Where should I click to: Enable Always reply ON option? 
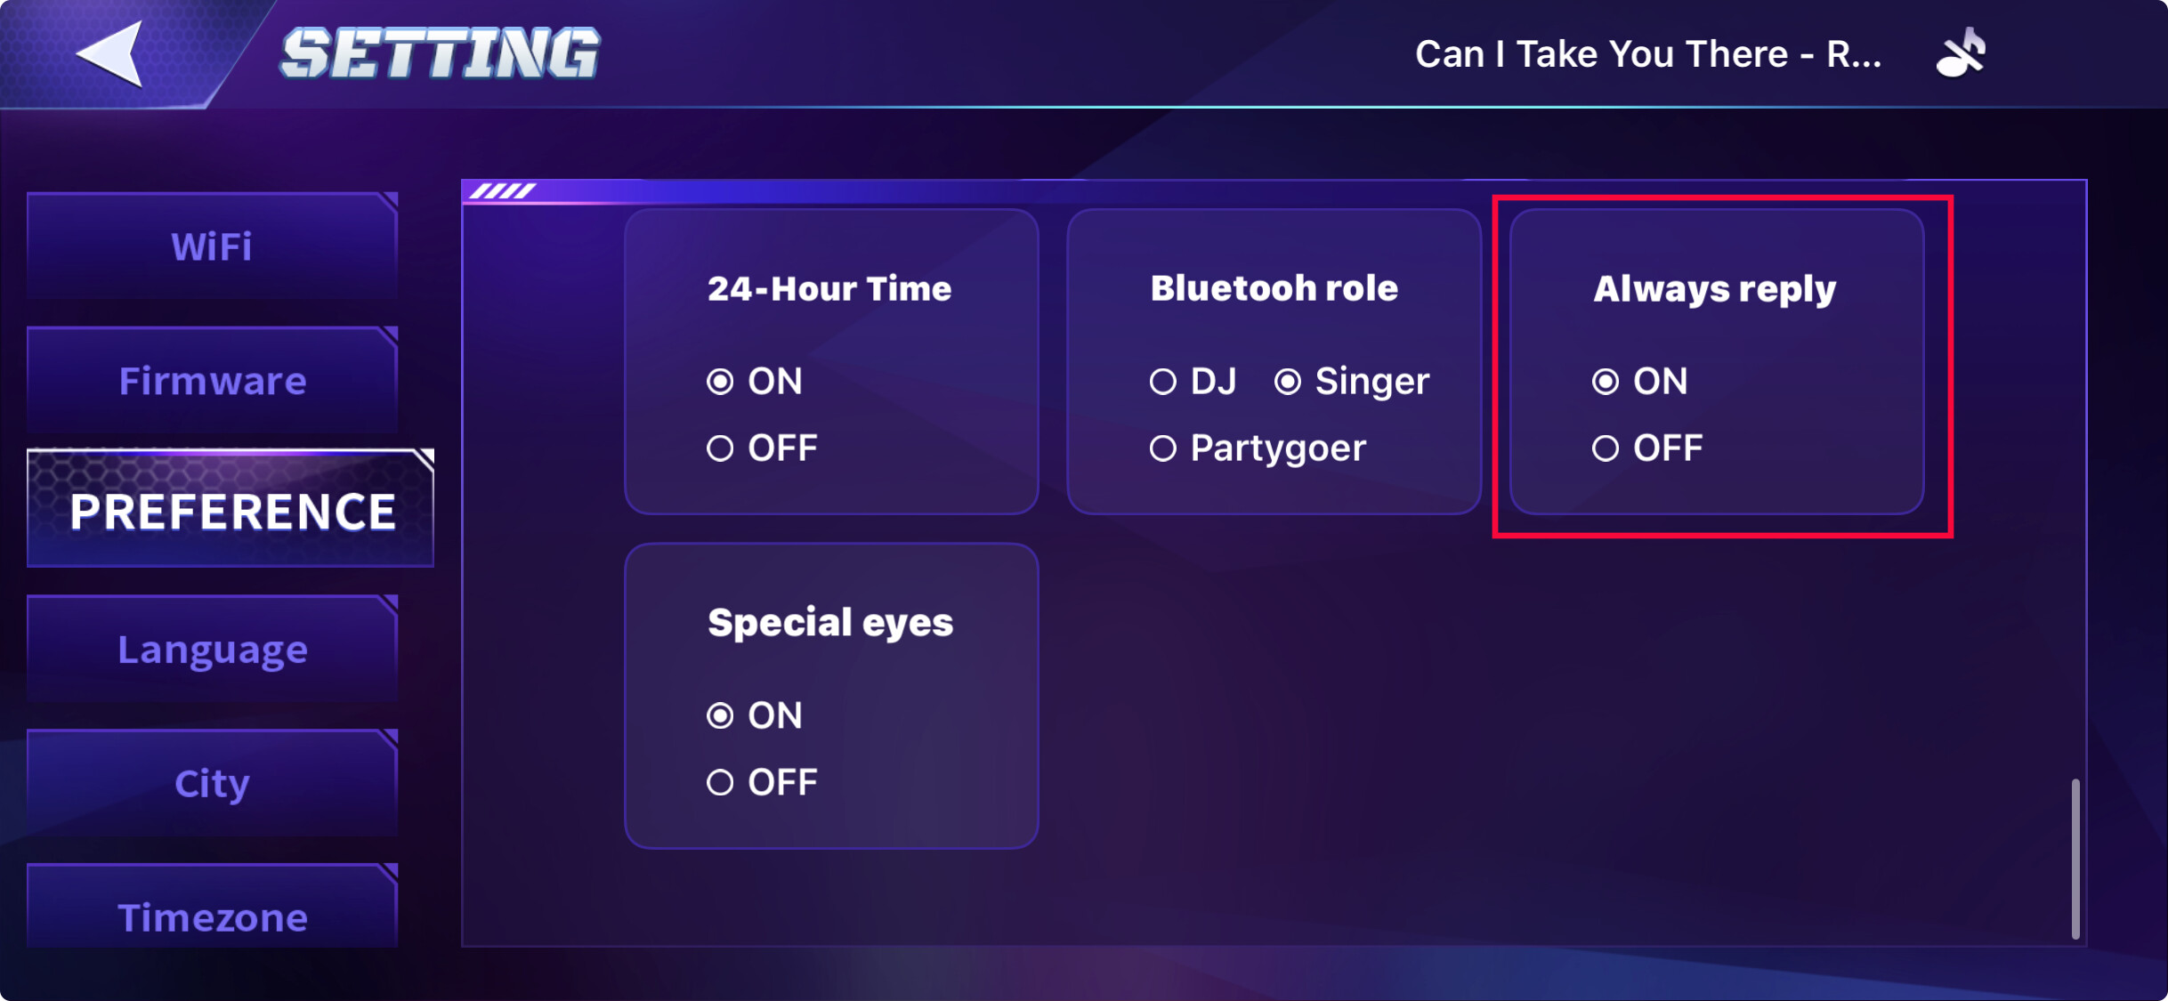(x=1606, y=382)
